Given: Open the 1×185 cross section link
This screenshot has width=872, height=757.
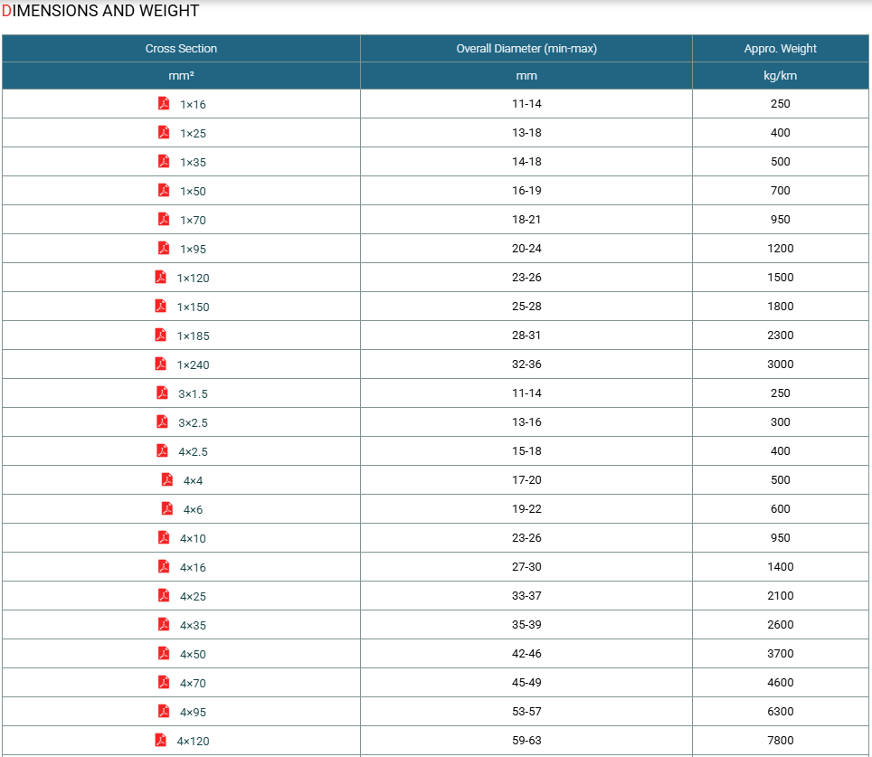Looking at the screenshot, I should (193, 336).
